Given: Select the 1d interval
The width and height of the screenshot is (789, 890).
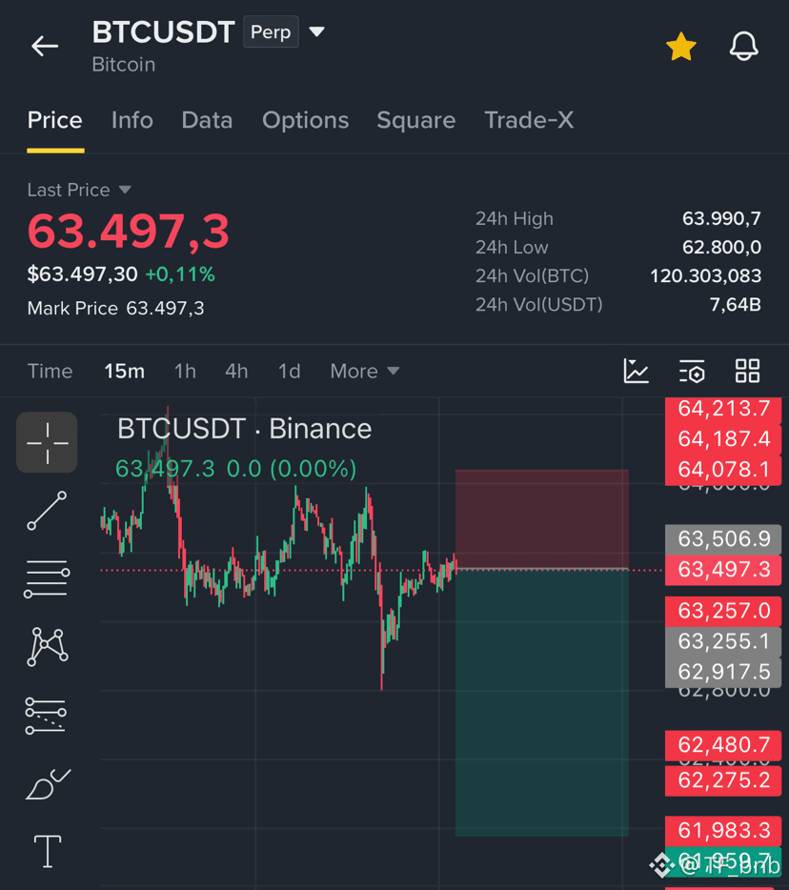Looking at the screenshot, I should [289, 372].
